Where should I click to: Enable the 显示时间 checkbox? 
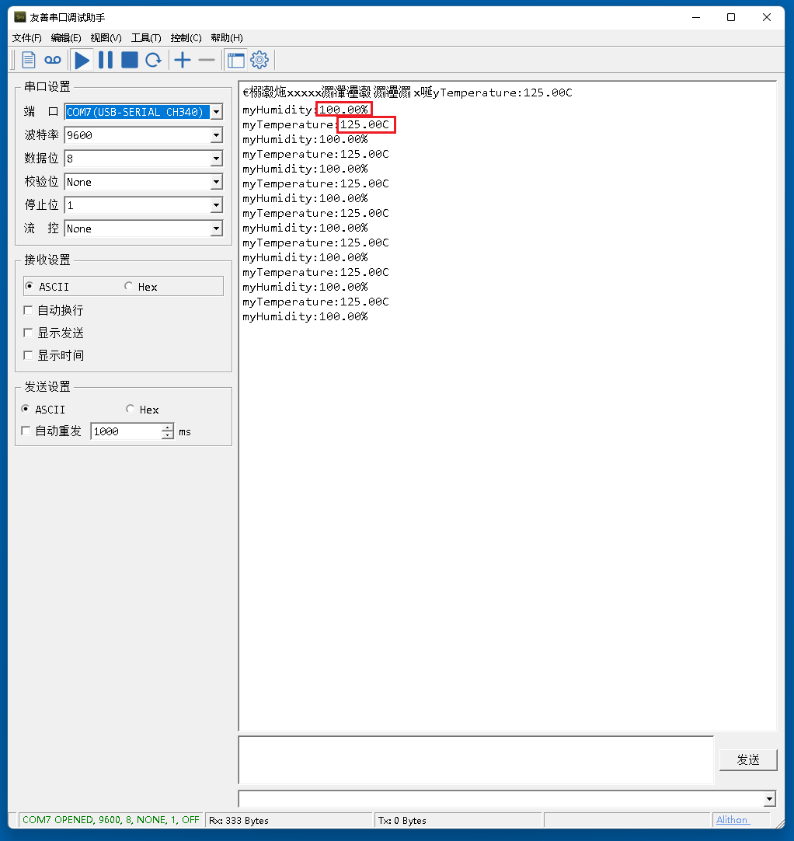54,356
